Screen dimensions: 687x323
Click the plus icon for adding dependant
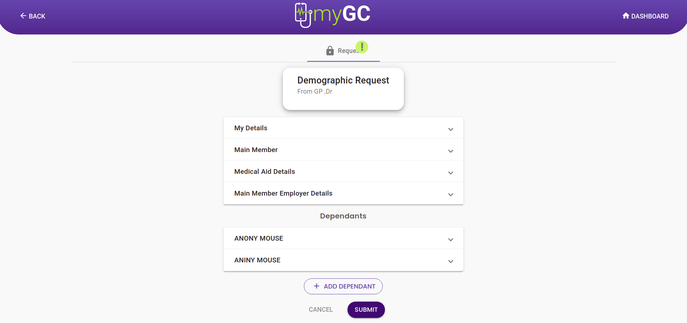[317, 286]
